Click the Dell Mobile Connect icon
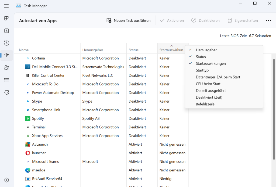 28,67
